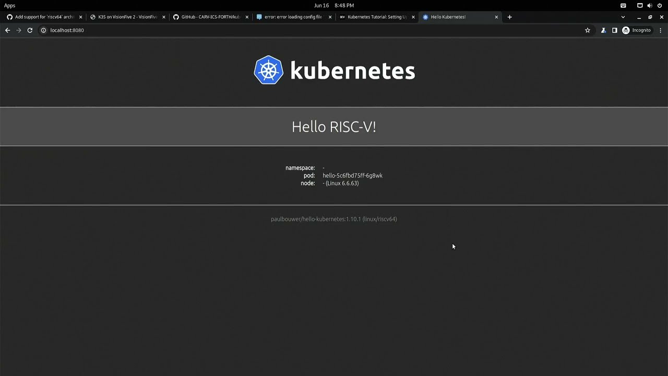The width and height of the screenshot is (668, 376).
Task: Bookmark this page with the star
Action: click(588, 30)
